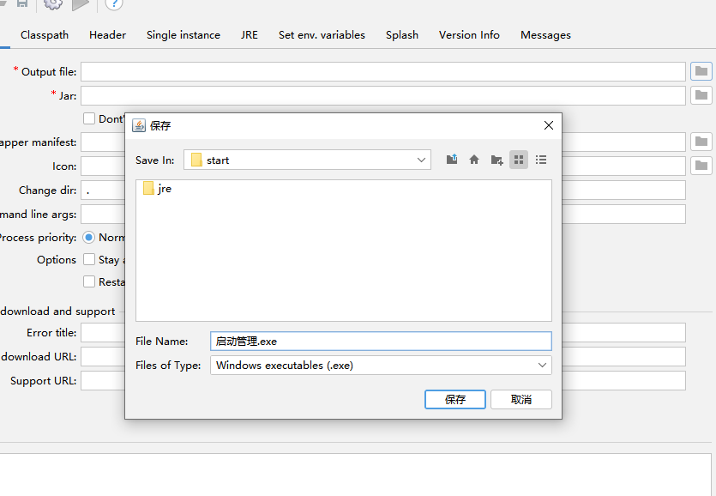Click the browse folder icon for Jar
This screenshot has width=716, height=496.
pyautogui.click(x=701, y=95)
